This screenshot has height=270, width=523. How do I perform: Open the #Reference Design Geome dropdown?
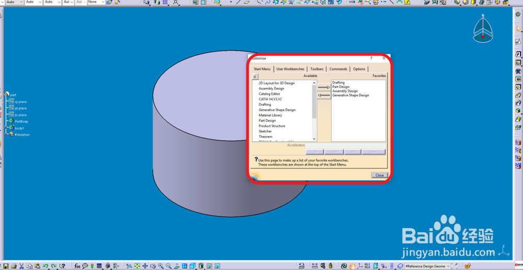(428, 266)
